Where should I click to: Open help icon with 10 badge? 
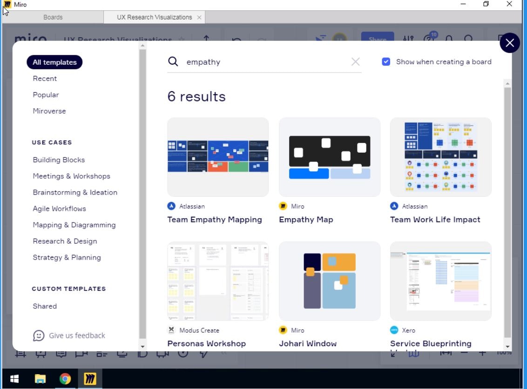[430, 37]
